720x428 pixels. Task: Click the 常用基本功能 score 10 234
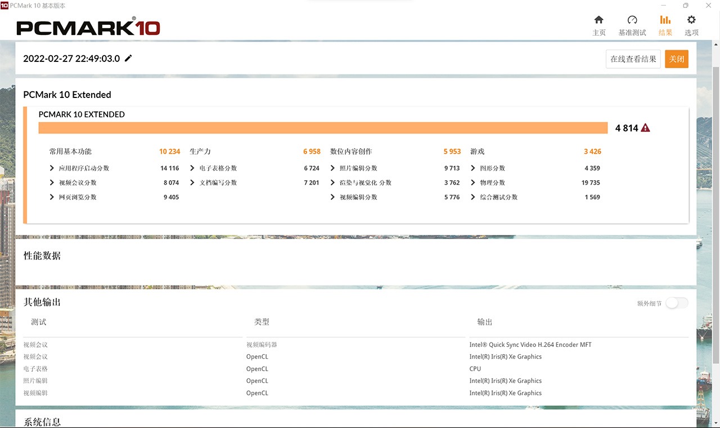coord(169,151)
